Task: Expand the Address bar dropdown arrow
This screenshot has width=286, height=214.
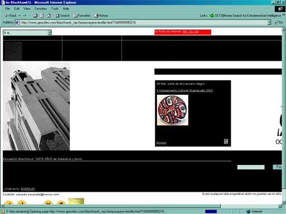Action: coord(269,22)
